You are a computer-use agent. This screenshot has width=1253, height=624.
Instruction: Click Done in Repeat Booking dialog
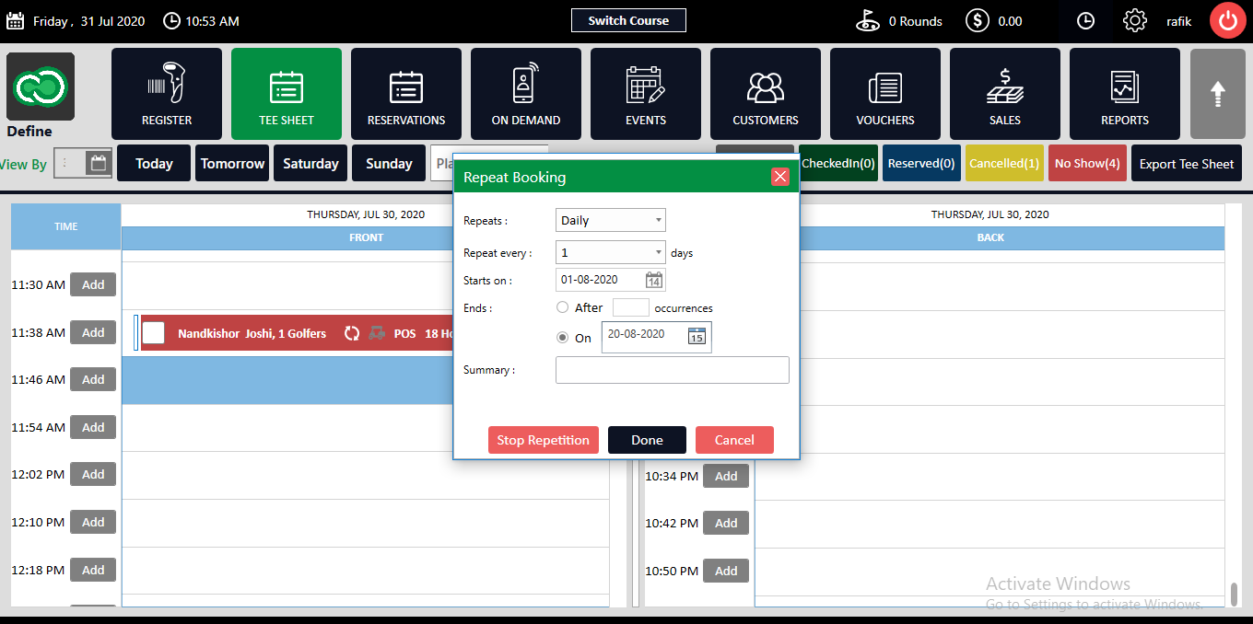pos(647,440)
